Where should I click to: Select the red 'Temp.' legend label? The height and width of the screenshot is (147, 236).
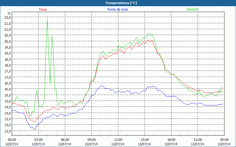point(43,9)
